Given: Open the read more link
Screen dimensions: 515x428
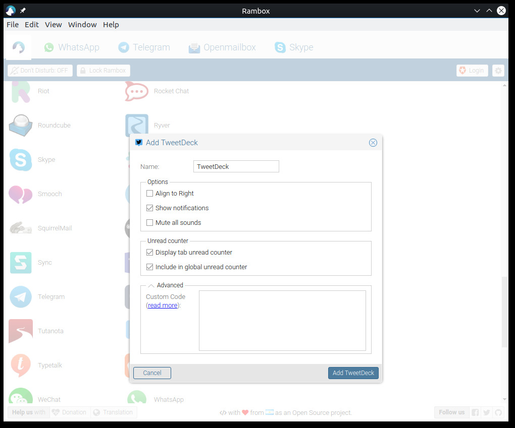Looking at the screenshot, I should click(163, 305).
